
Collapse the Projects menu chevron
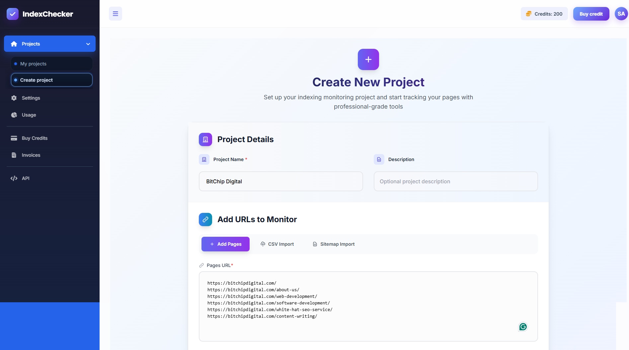click(x=87, y=44)
